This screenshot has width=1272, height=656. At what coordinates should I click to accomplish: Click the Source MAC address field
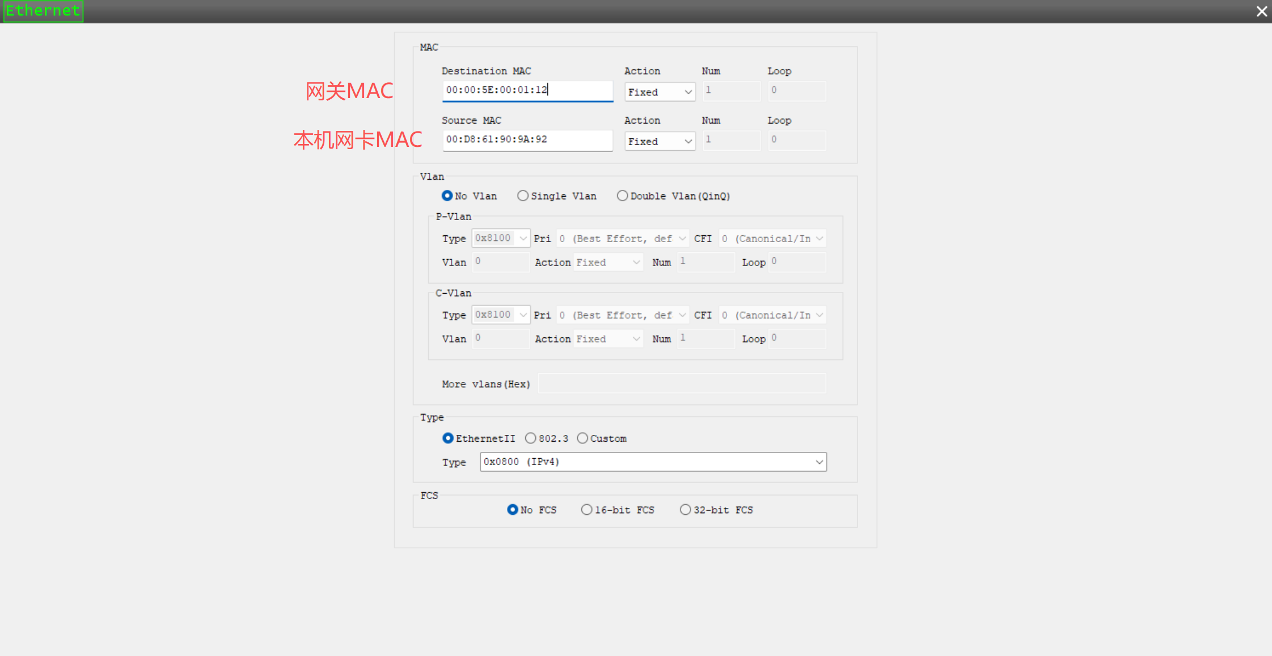pyautogui.click(x=527, y=139)
